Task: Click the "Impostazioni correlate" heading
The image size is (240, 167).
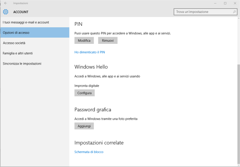Action: [99, 143]
